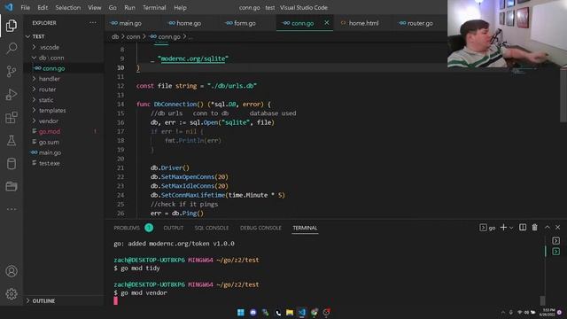Image resolution: width=567 pixels, height=319 pixels.
Task: Open the Run and Debug view
Action: coord(12,94)
